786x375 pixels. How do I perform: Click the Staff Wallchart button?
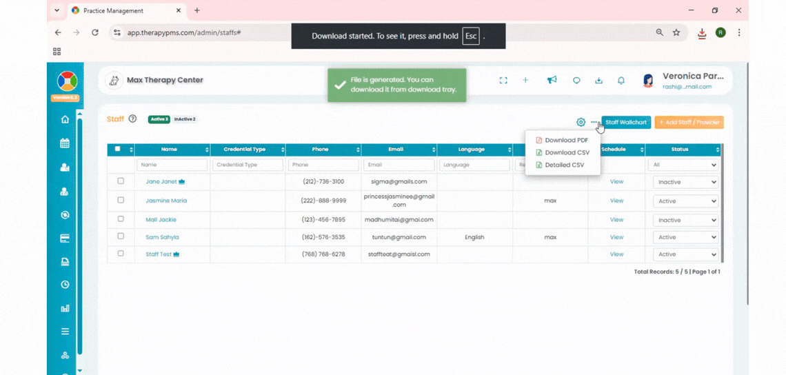[626, 122]
